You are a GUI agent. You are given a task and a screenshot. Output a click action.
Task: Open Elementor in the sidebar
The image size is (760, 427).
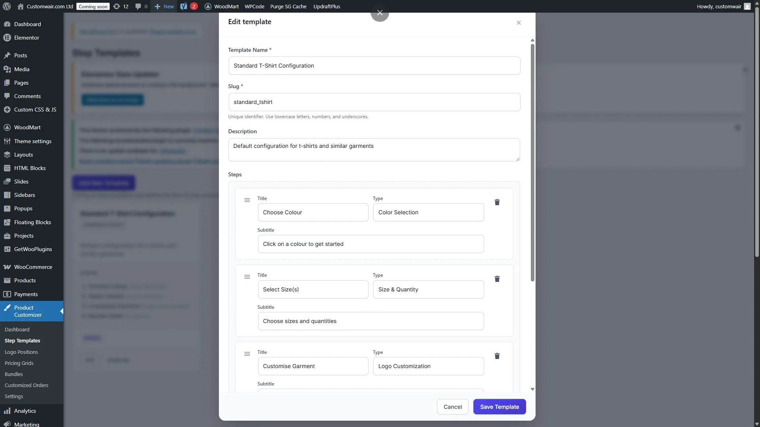tap(32, 38)
